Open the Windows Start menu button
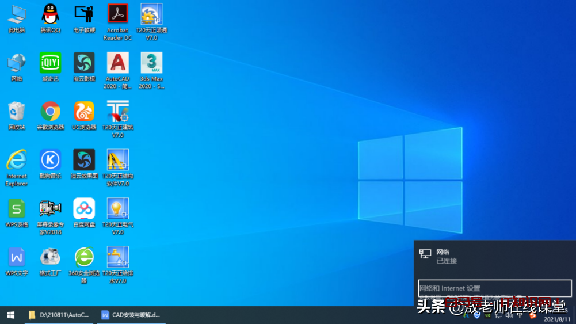Image resolution: width=576 pixels, height=324 pixels. tap(10, 315)
